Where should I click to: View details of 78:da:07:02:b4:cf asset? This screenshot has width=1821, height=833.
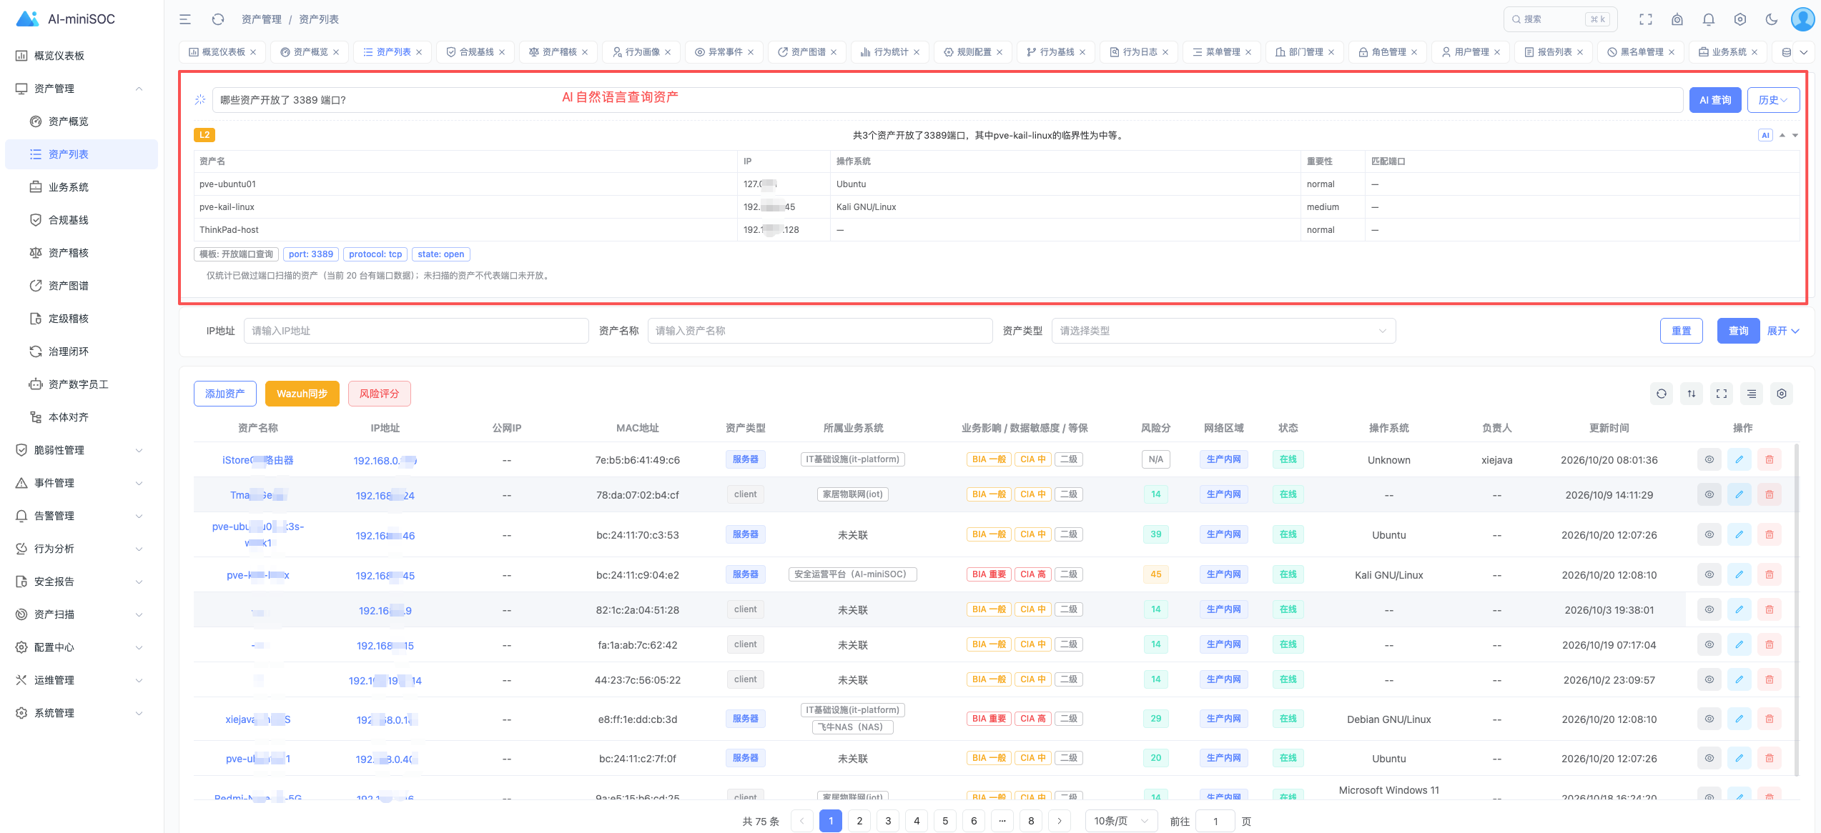(x=1709, y=494)
